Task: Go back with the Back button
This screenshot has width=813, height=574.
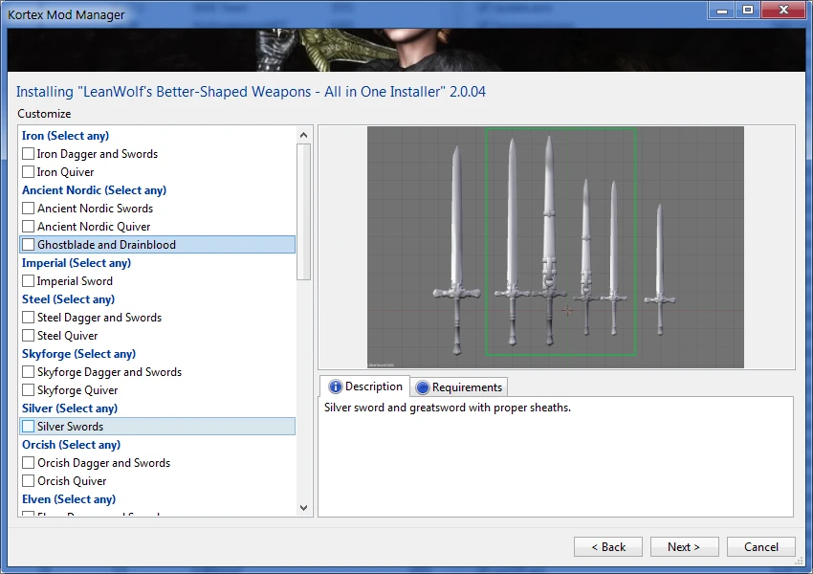Action: (608, 547)
